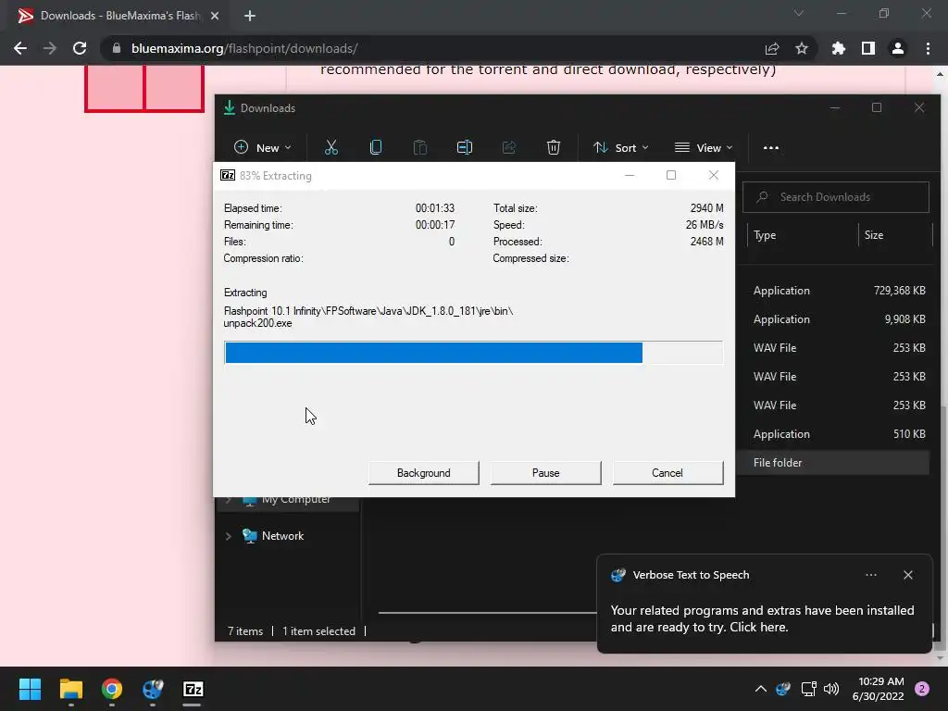Open Chrome profile icon
This screenshot has width=948, height=711.
(x=898, y=48)
